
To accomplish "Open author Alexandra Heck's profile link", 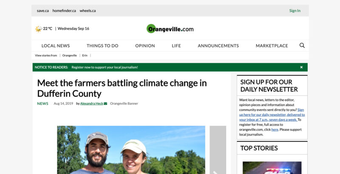I will tap(91, 104).
